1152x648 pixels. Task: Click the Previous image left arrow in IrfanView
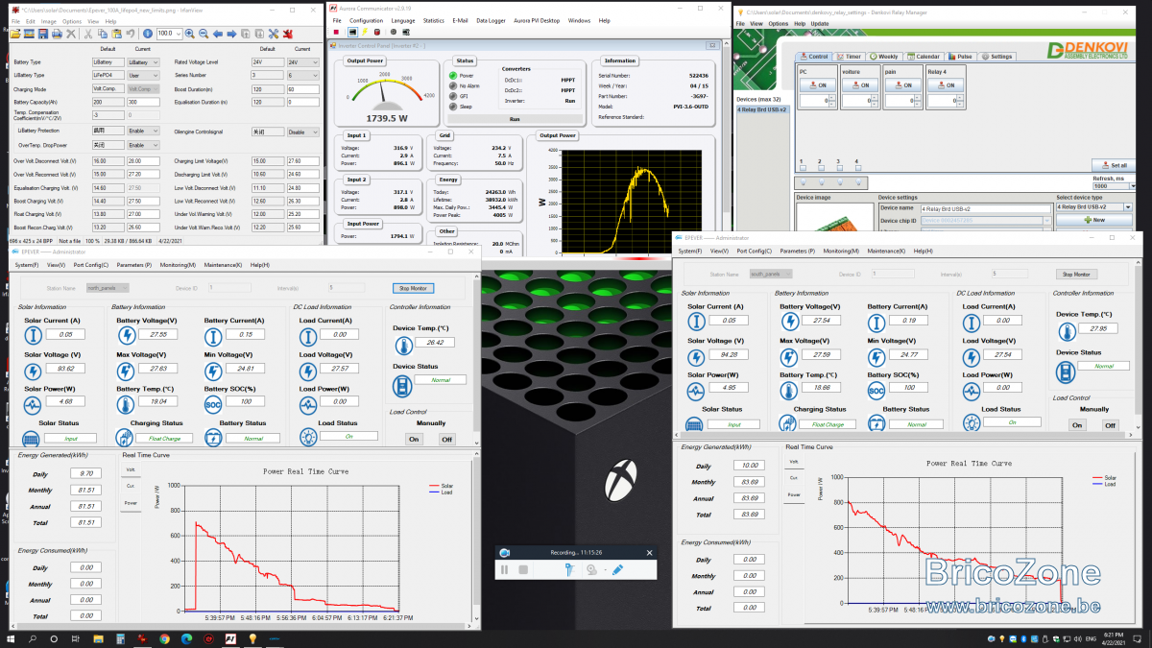(x=218, y=34)
